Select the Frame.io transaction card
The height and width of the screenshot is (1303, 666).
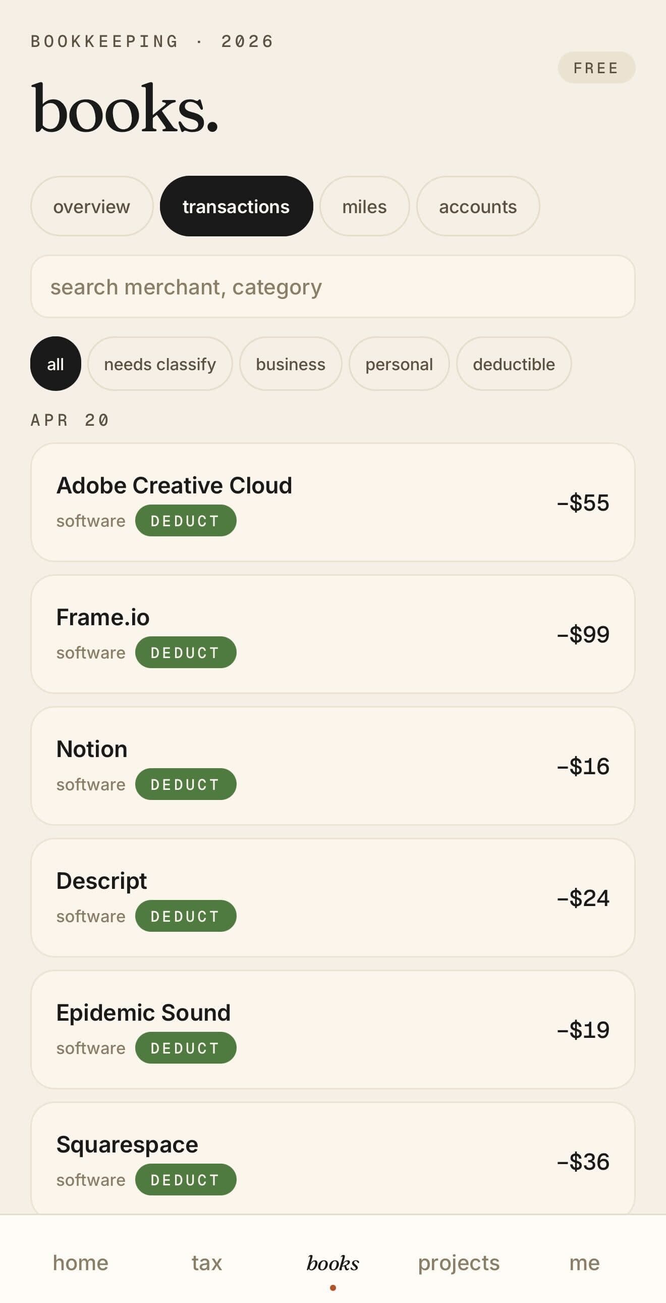[x=333, y=633]
